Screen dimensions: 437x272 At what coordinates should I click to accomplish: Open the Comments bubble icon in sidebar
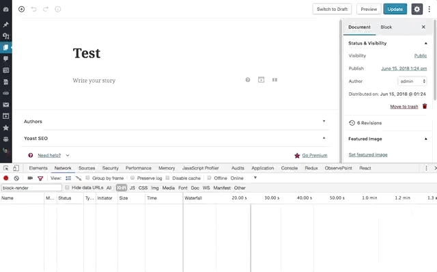coord(6,59)
